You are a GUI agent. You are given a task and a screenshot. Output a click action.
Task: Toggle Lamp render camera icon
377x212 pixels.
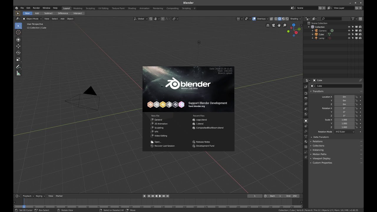[360, 38]
